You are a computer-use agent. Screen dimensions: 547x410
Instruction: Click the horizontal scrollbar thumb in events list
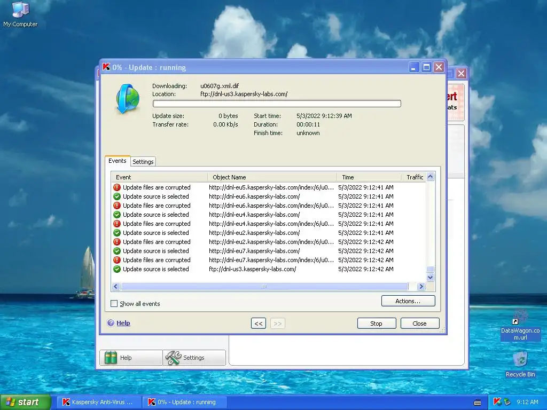[x=264, y=287]
